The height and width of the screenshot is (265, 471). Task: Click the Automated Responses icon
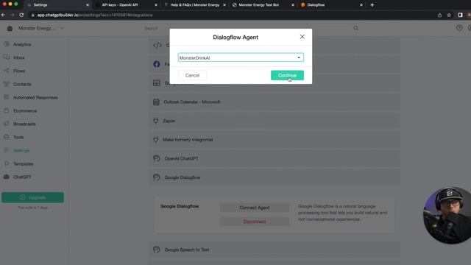click(7, 97)
